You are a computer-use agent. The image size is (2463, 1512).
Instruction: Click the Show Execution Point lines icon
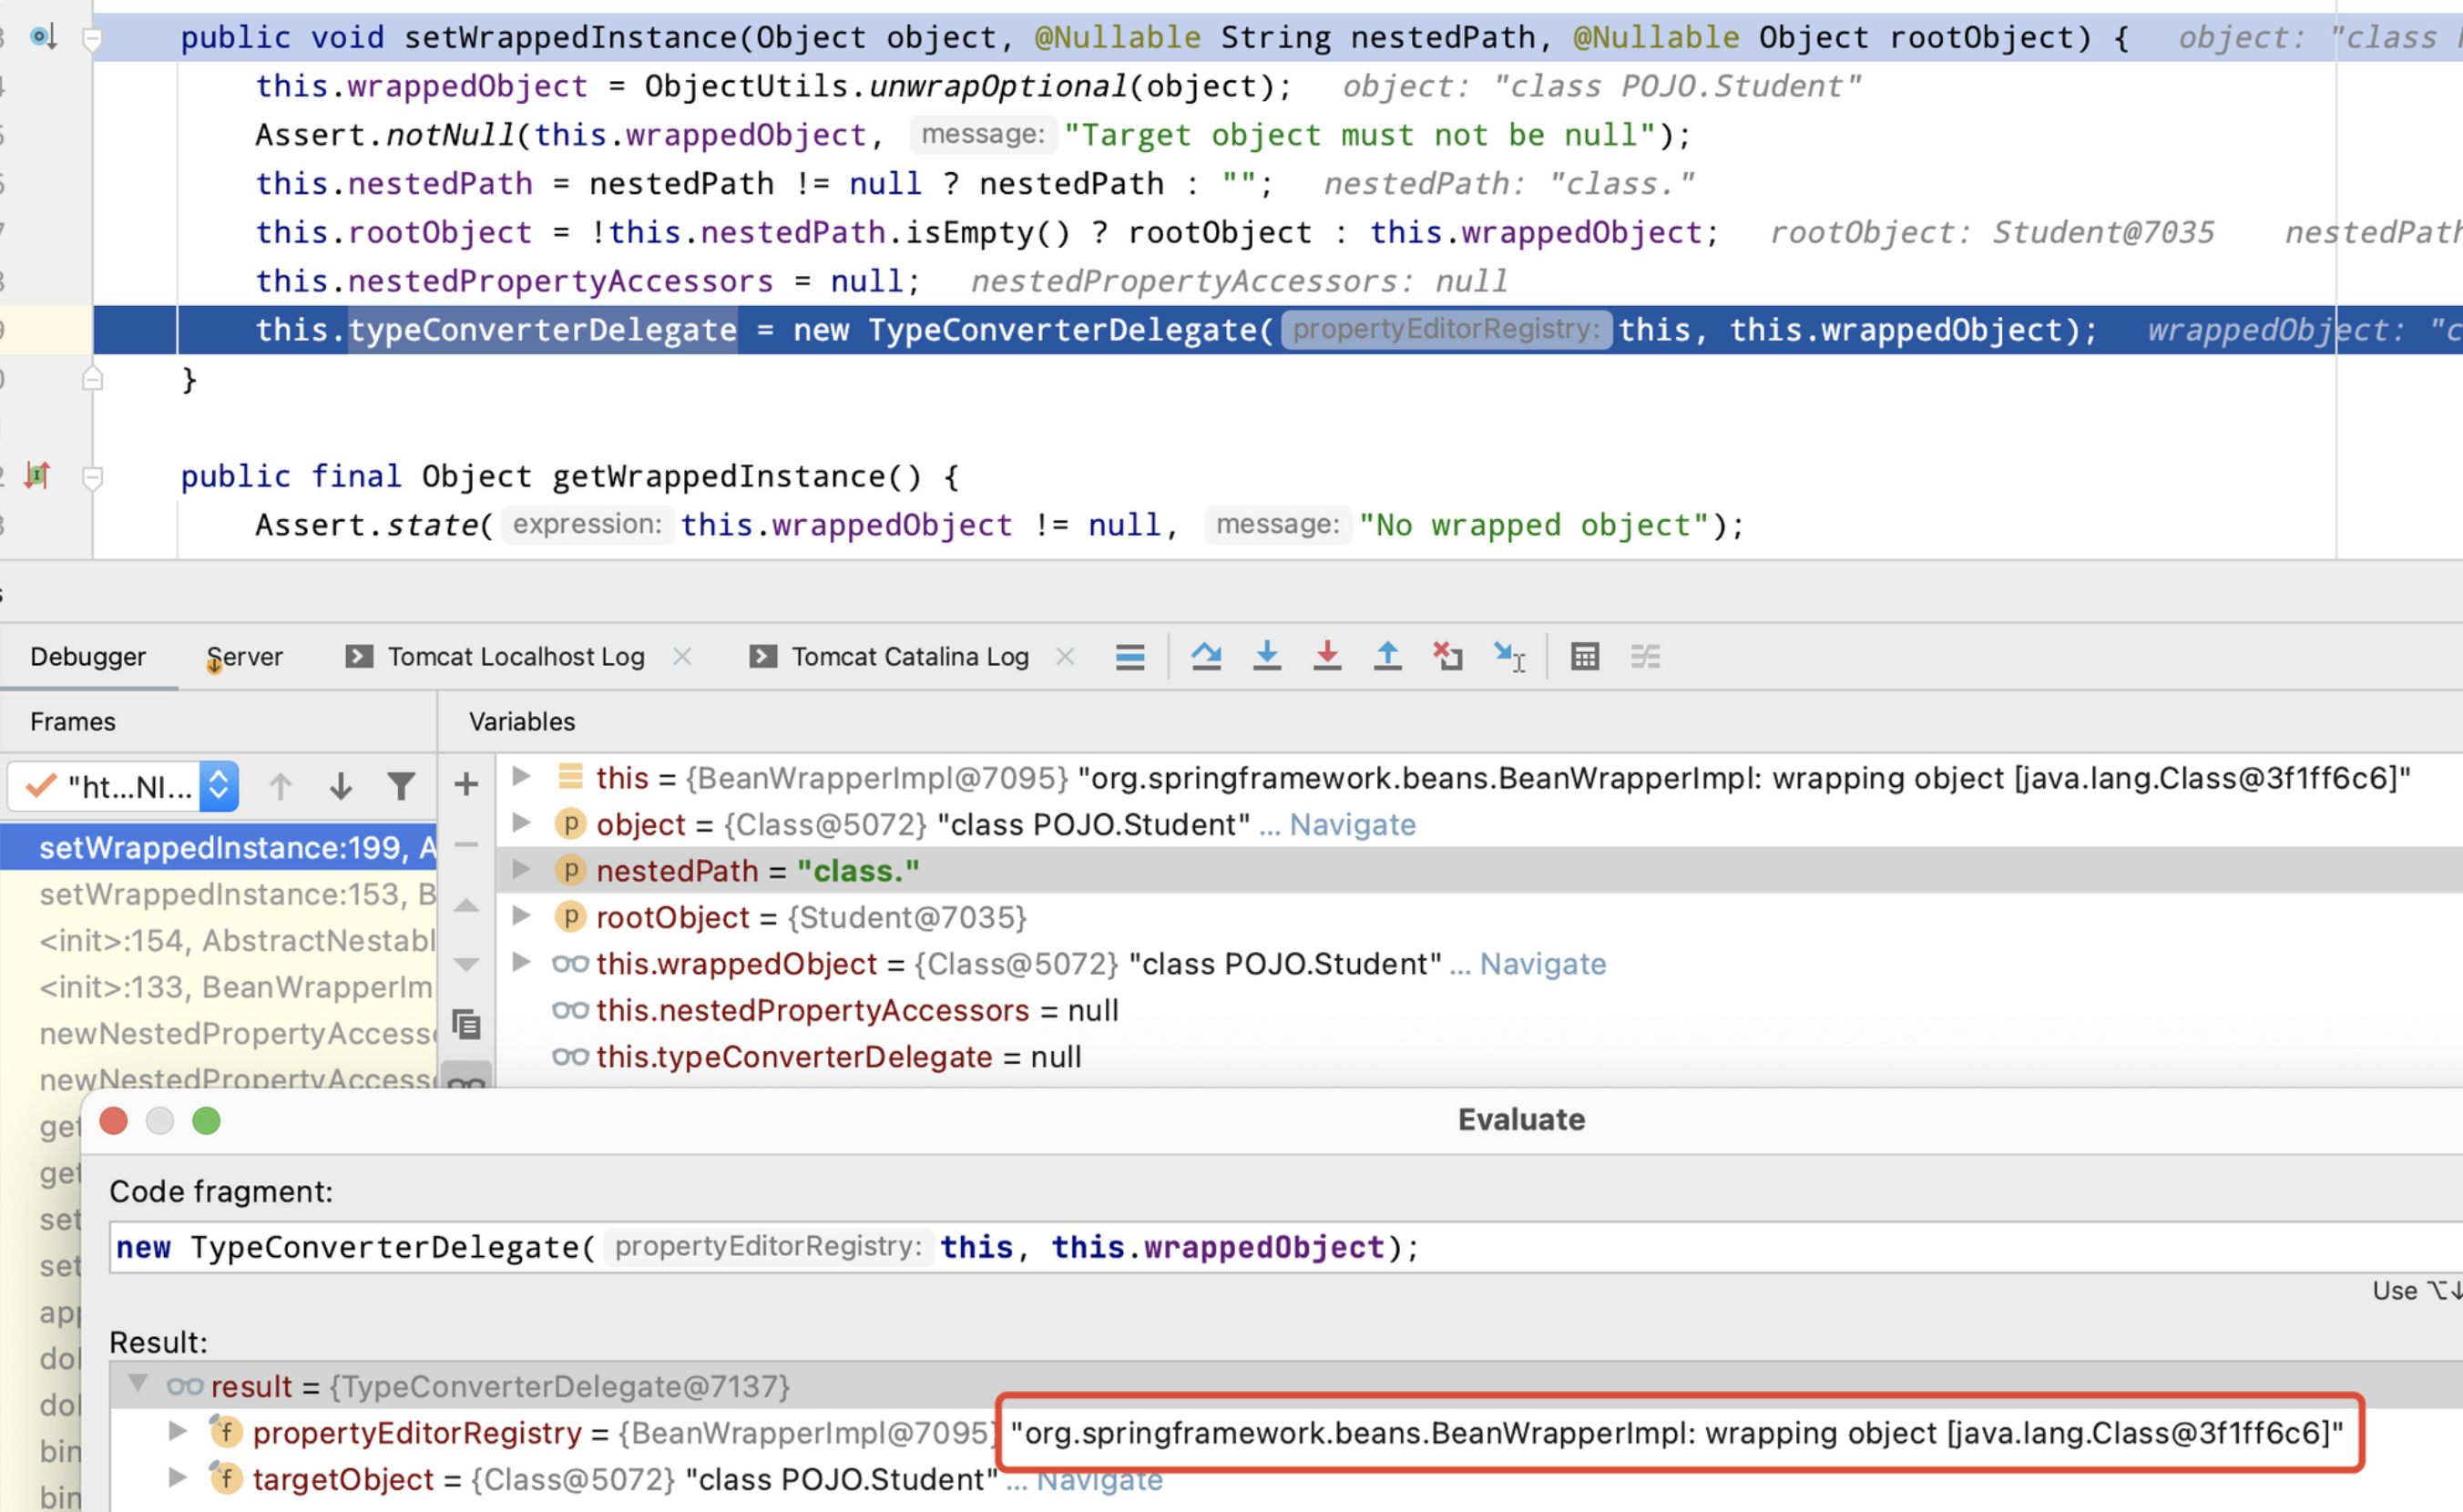click(x=1130, y=657)
